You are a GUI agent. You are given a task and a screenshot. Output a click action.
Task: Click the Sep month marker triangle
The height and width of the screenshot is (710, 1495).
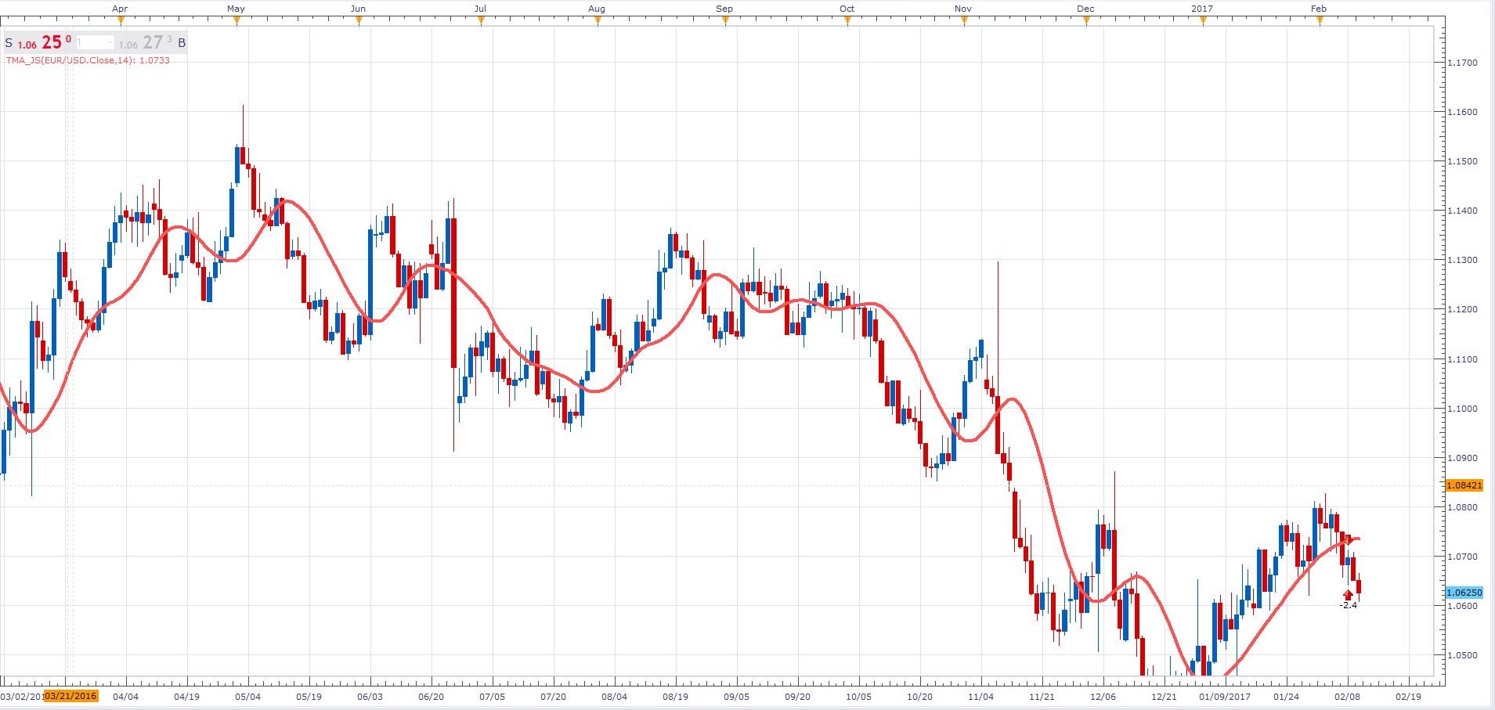(x=725, y=21)
